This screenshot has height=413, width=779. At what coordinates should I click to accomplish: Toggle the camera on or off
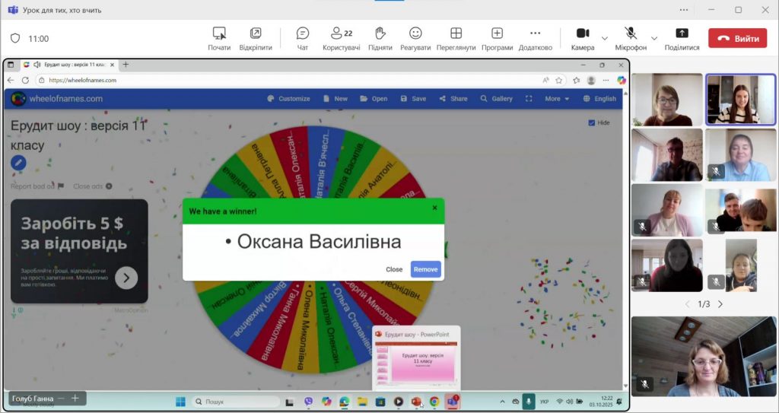tap(583, 33)
